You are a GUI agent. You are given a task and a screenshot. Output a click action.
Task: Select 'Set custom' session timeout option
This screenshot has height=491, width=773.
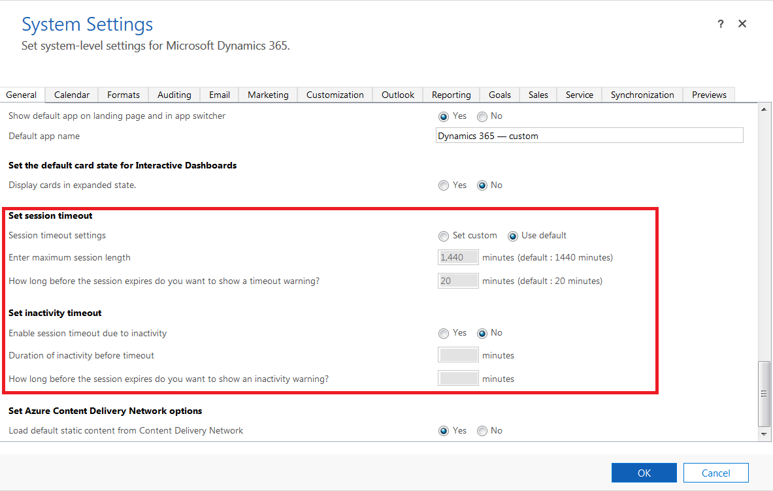tap(444, 236)
